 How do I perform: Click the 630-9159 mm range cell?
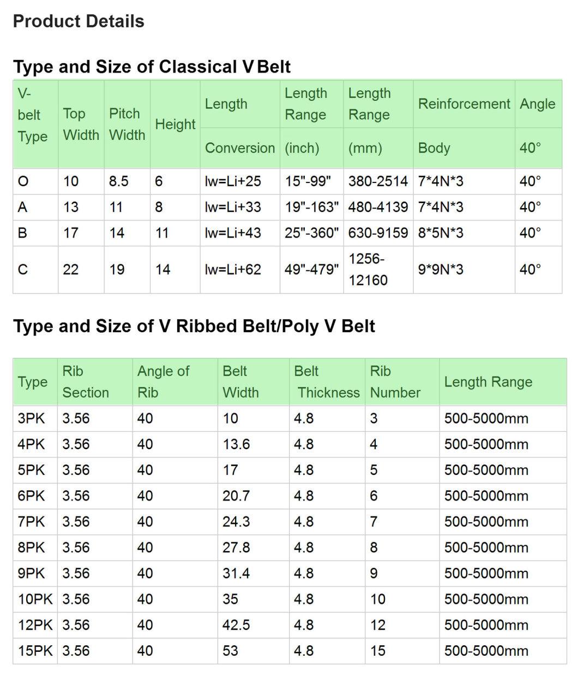[378, 233]
